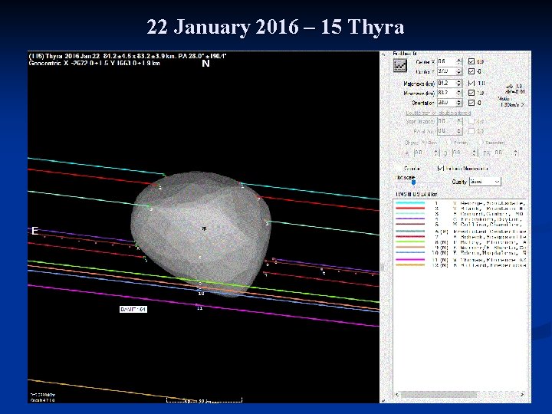The width and height of the screenshot is (552, 414).
Task: Toggle the checkbox beside Major axis
Action: click(x=472, y=83)
